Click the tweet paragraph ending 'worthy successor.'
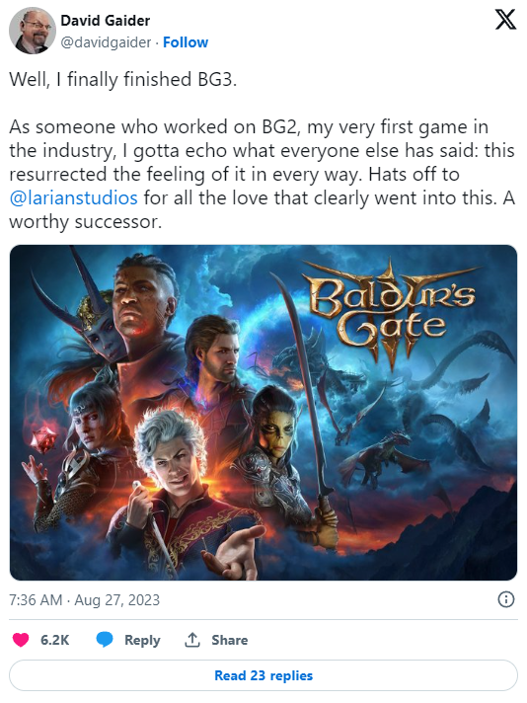Image resolution: width=527 pixels, height=703 pixels. (263, 174)
